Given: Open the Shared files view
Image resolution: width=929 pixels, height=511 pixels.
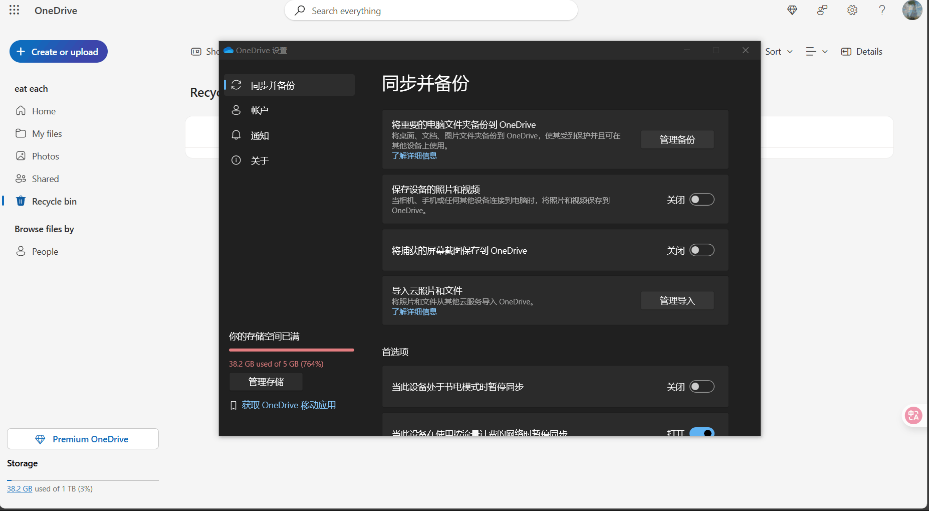Looking at the screenshot, I should pos(45,179).
